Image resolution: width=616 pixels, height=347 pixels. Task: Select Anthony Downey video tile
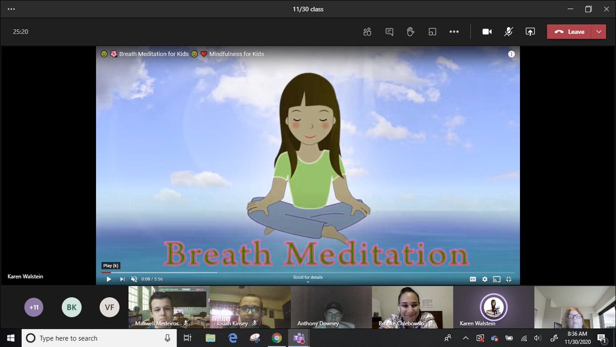pyautogui.click(x=331, y=307)
